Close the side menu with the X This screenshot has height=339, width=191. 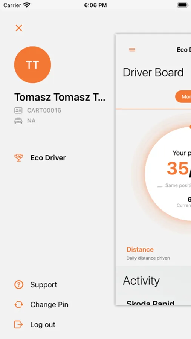(19, 28)
